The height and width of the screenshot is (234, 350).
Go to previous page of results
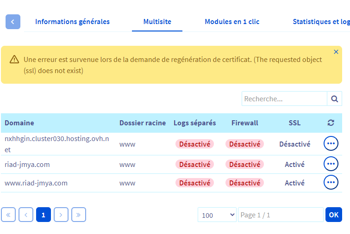(x=26, y=215)
